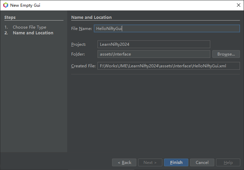The width and height of the screenshot is (244, 170).
Task: Click the Created File label
Action: point(83,66)
